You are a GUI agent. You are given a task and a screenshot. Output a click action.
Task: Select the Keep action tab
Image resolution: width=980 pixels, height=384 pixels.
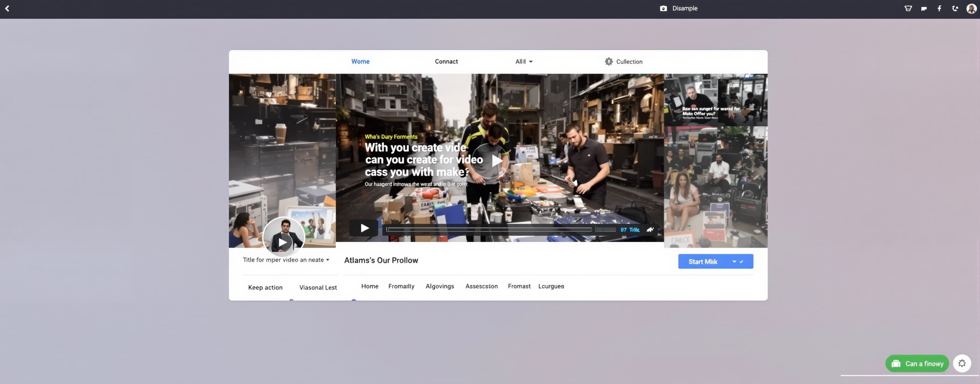click(265, 288)
